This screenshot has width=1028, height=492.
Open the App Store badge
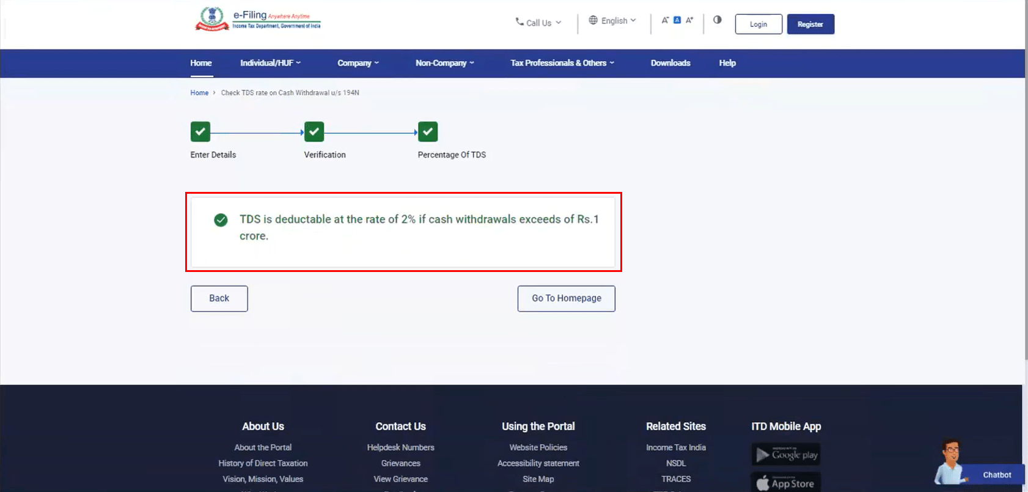point(786,483)
